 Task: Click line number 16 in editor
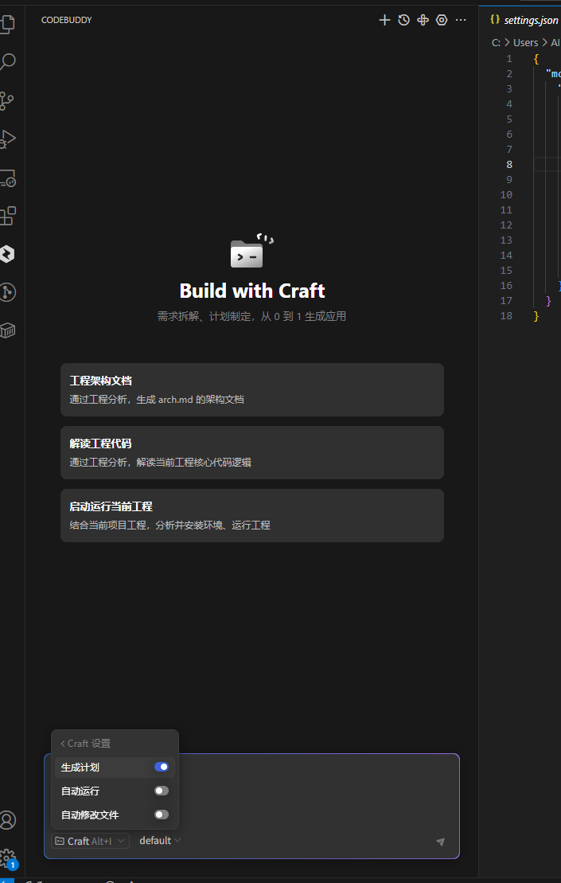tap(506, 286)
